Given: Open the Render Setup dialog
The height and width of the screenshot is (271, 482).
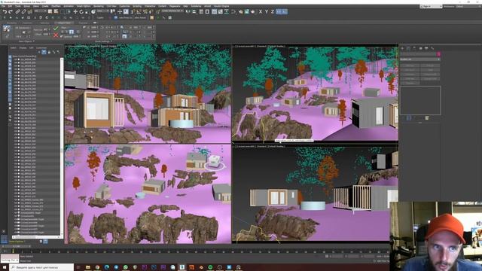Looking at the screenshot, I should tap(241, 12).
